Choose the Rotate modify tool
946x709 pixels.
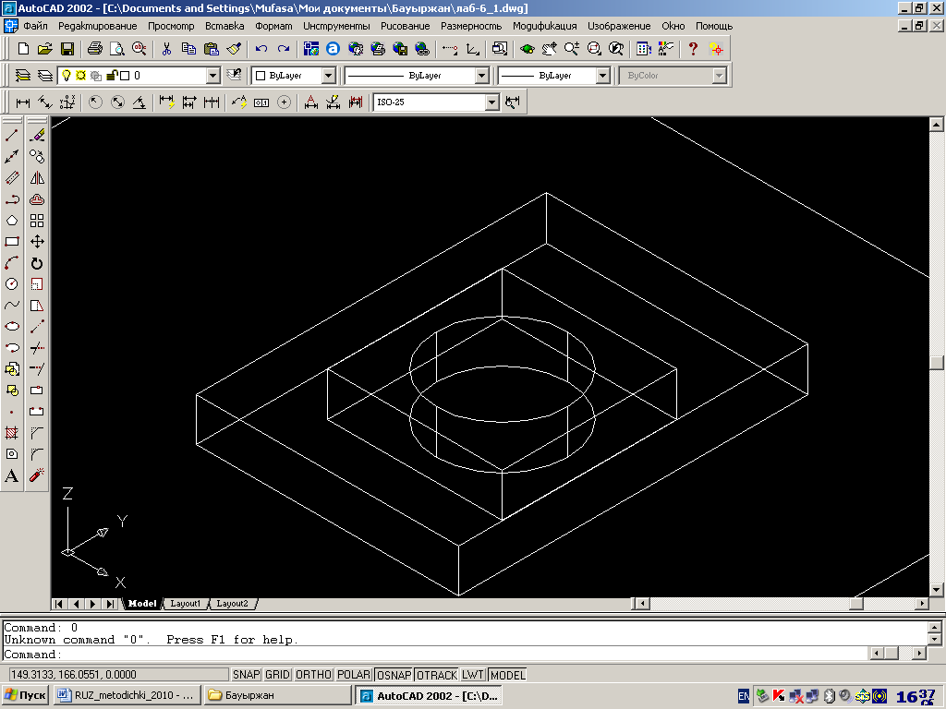pos(37,263)
